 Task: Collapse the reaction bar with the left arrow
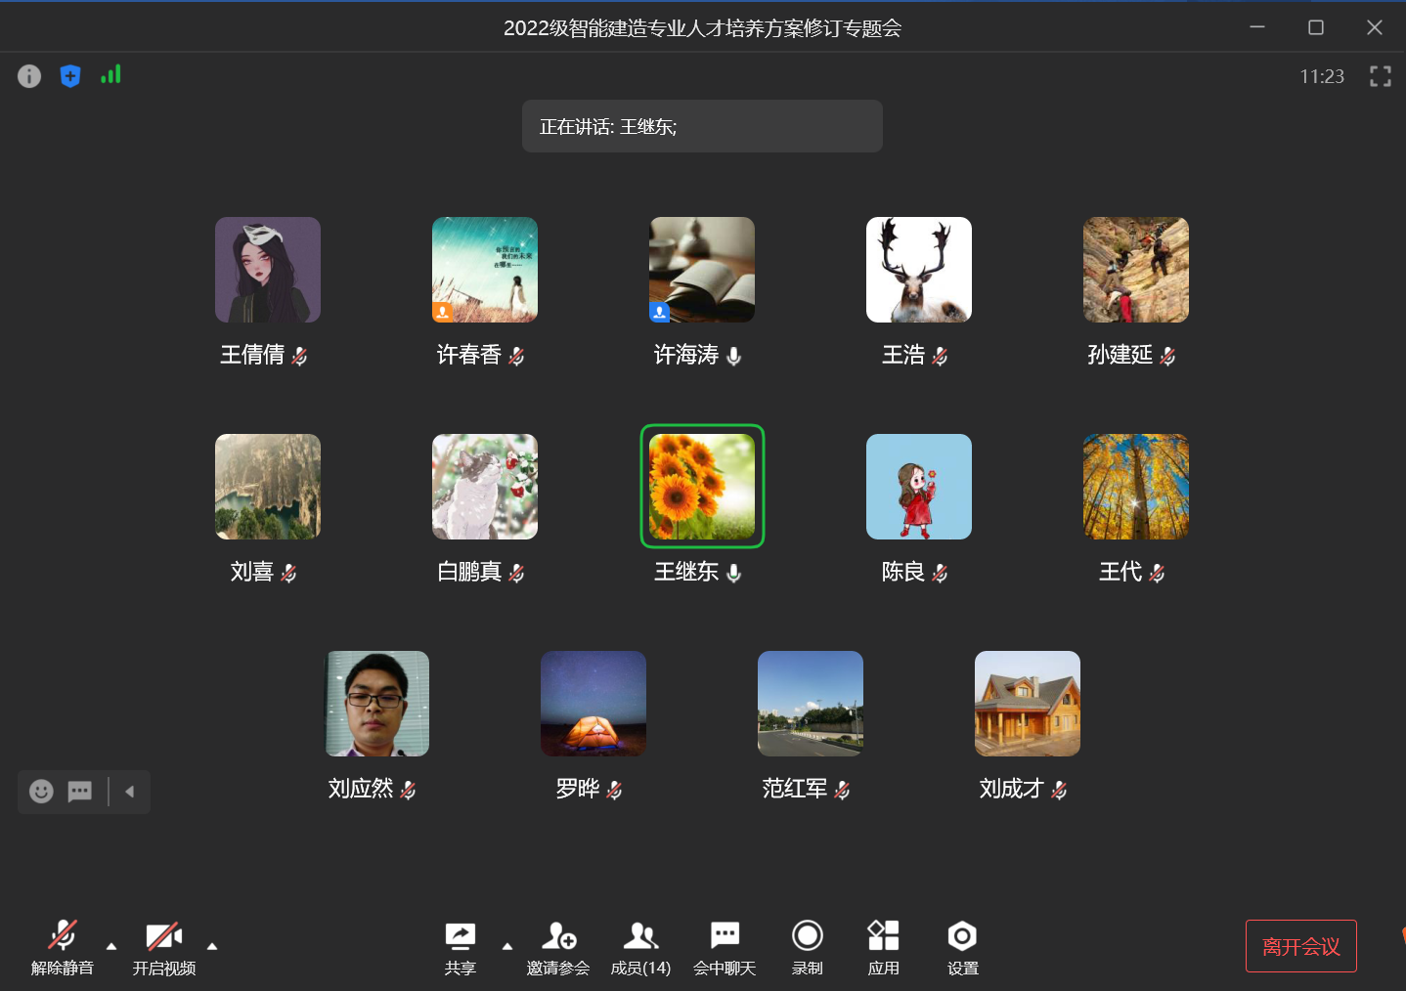[129, 792]
